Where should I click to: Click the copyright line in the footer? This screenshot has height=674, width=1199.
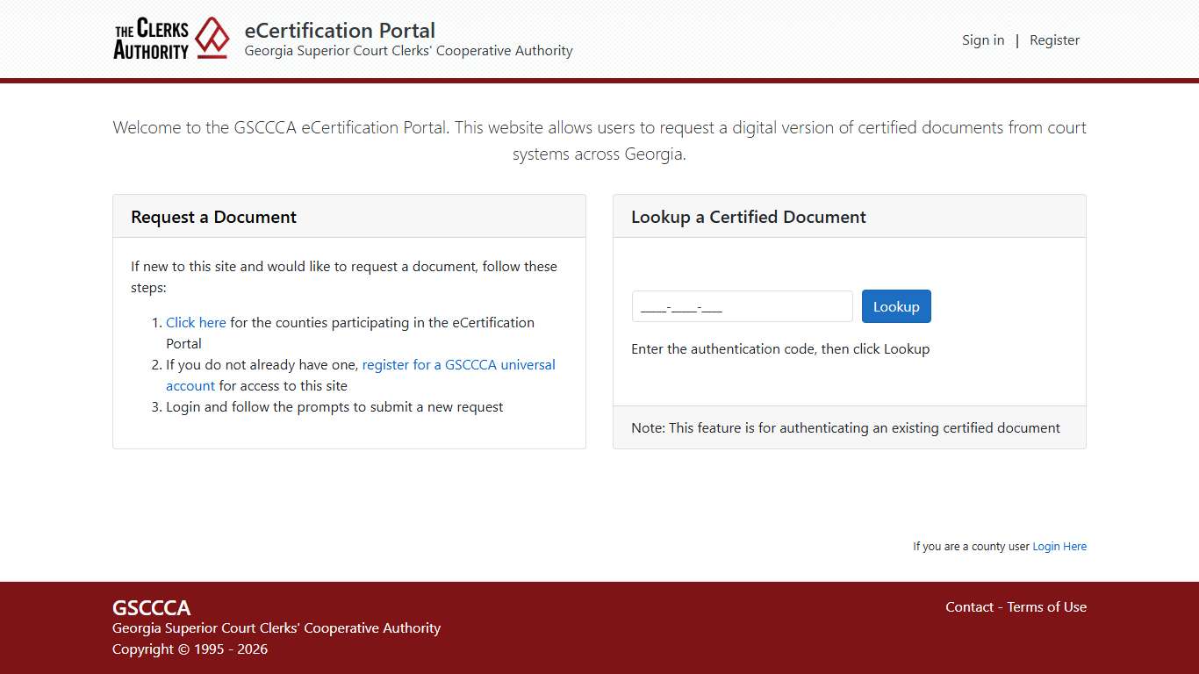[190, 649]
